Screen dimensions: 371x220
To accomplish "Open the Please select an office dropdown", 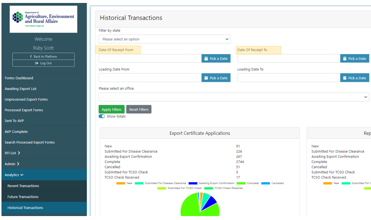I will coord(234,97).
